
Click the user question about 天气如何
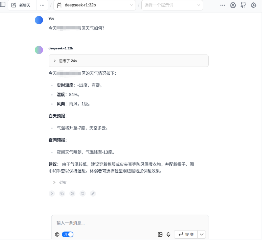(76, 28)
